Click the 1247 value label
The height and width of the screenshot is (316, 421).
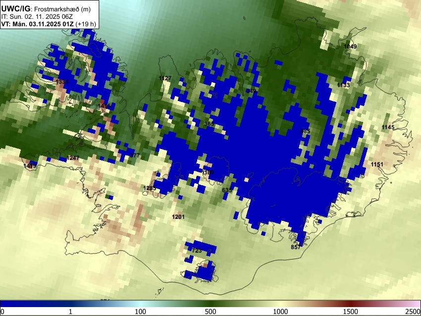(x=73, y=158)
